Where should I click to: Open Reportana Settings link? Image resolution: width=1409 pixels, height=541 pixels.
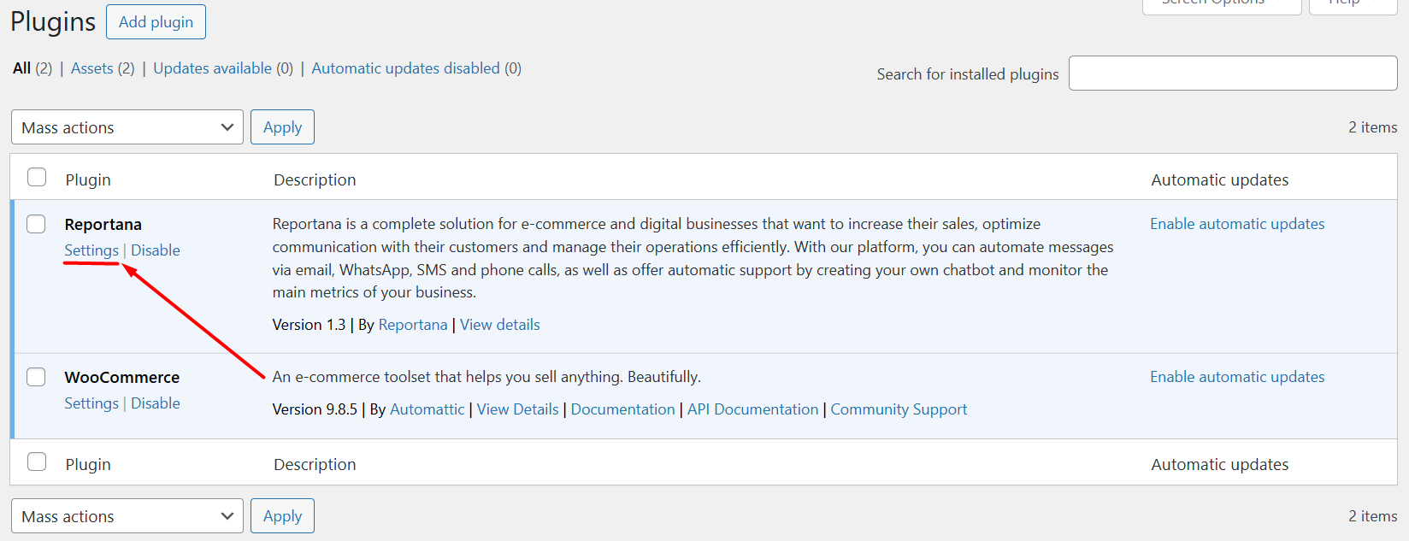pyautogui.click(x=91, y=250)
